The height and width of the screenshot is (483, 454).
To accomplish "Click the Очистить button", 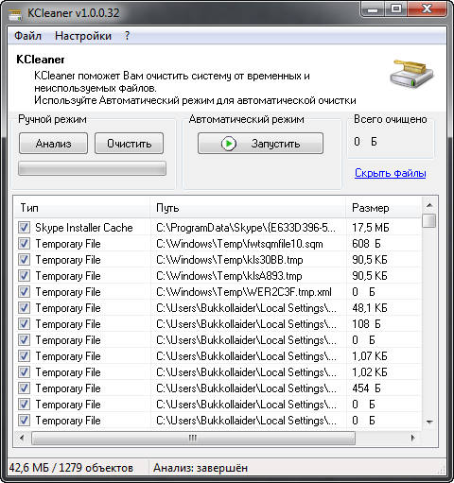I will pyautogui.click(x=129, y=144).
